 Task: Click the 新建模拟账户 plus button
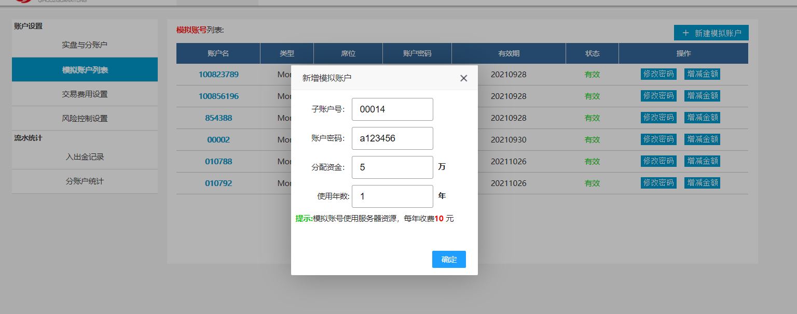[711, 33]
